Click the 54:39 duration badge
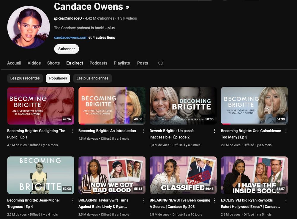 281,119
